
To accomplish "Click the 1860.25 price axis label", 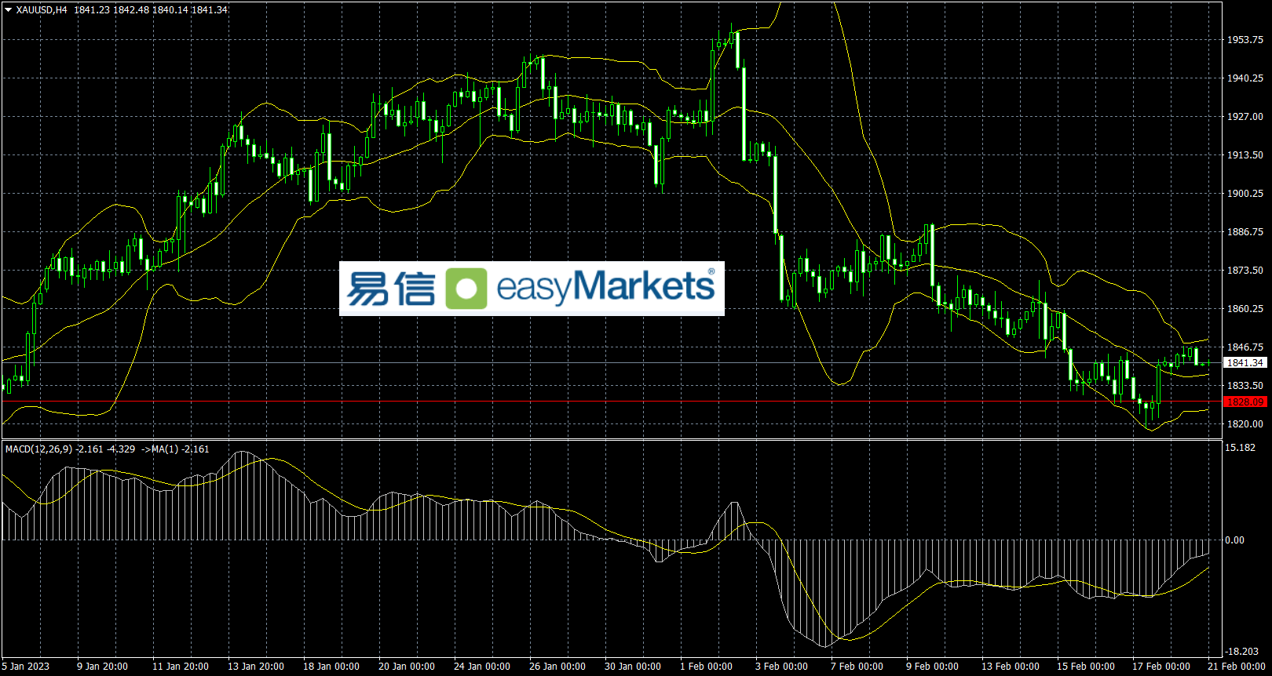I will tap(1245, 309).
